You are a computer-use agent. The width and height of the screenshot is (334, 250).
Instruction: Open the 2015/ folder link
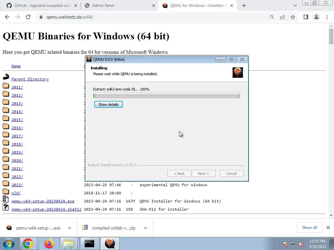(17, 120)
